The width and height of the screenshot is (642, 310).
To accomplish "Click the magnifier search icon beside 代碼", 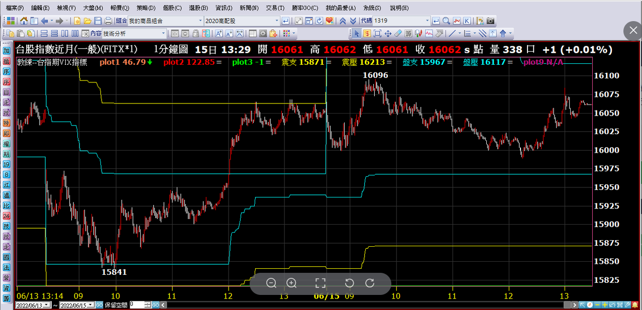I will (446, 21).
